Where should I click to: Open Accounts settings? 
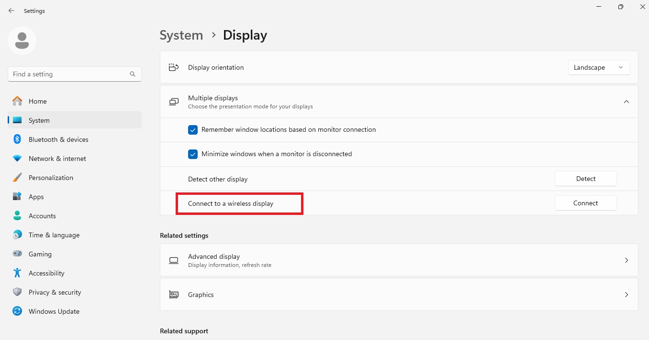coord(75,216)
